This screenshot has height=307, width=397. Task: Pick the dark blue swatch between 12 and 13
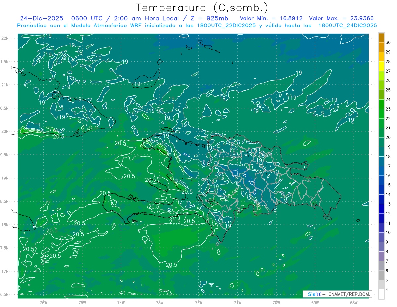(381, 209)
